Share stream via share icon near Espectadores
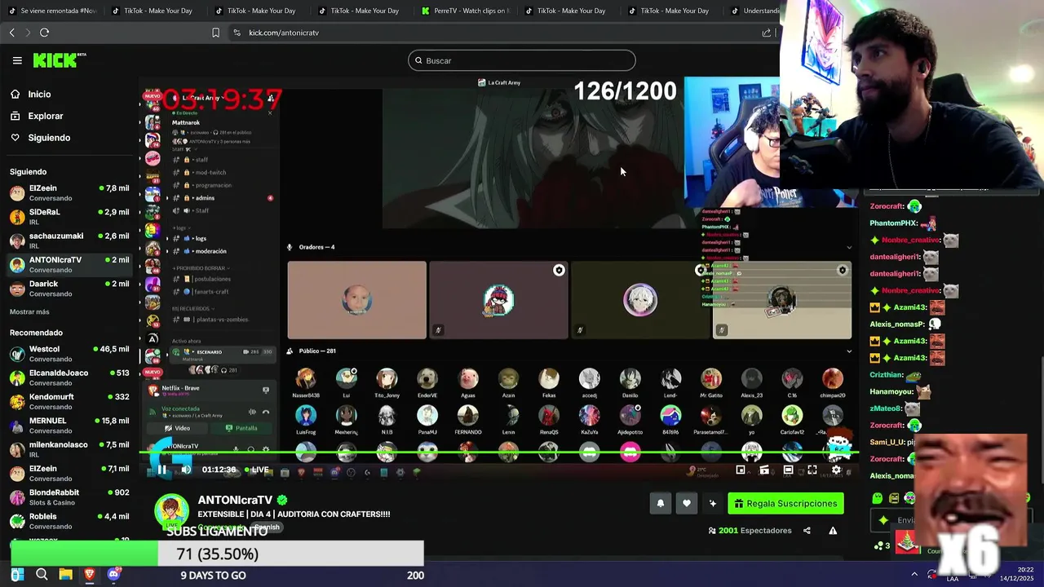This screenshot has height=587, width=1044. [807, 531]
